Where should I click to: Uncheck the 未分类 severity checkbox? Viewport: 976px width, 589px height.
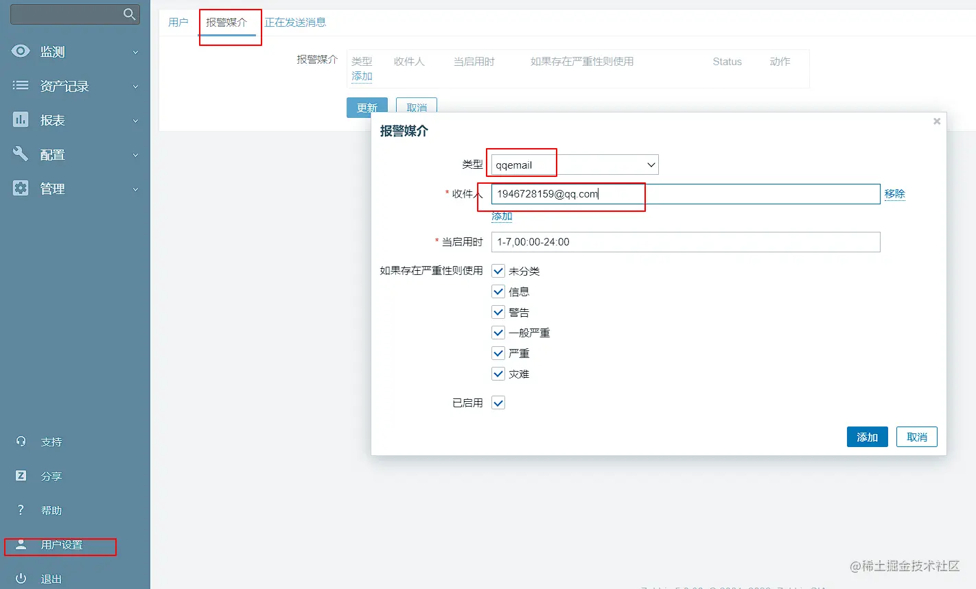coord(498,271)
